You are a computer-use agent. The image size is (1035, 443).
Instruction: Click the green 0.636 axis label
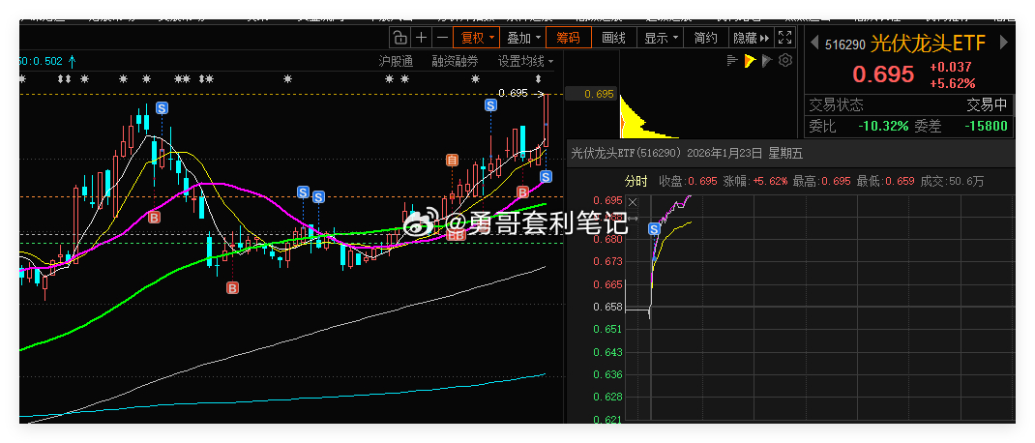pyautogui.click(x=608, y=374)
